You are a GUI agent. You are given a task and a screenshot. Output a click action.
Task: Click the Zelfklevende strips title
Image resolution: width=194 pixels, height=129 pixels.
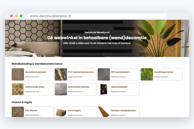point(35,87)
